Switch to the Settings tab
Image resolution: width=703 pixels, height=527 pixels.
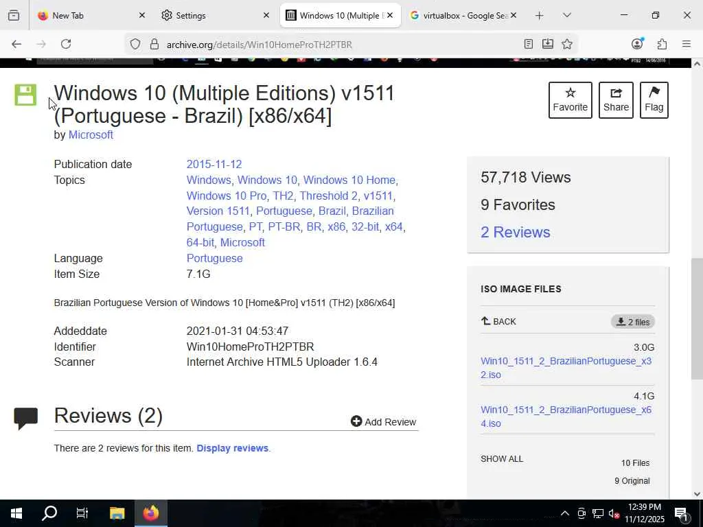[216, 15]
